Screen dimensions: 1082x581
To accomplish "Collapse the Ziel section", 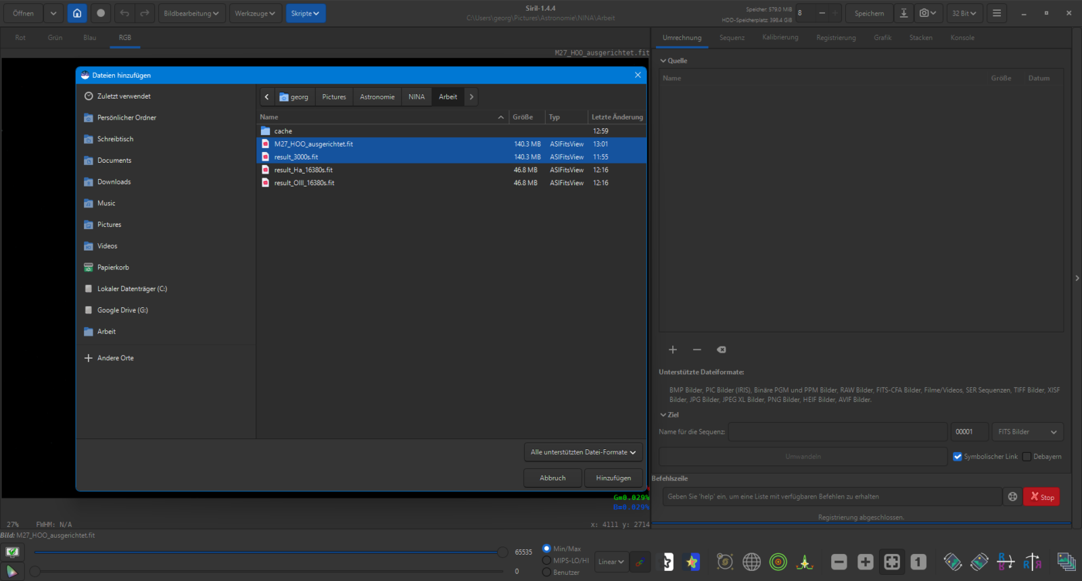I will coord(669,415).
